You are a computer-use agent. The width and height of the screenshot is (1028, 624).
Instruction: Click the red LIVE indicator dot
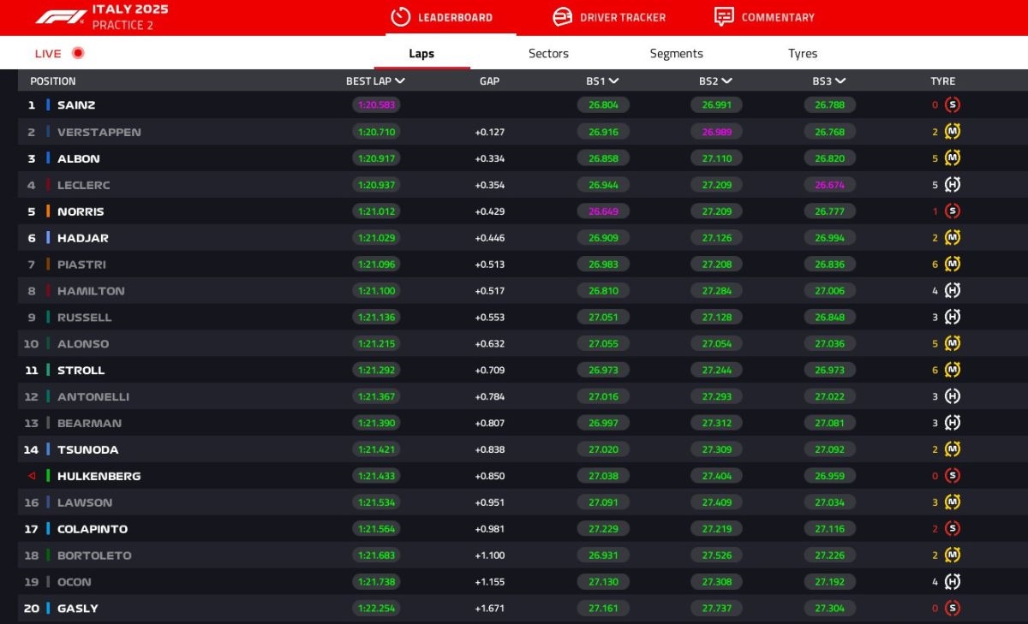[x=78, y=53]
